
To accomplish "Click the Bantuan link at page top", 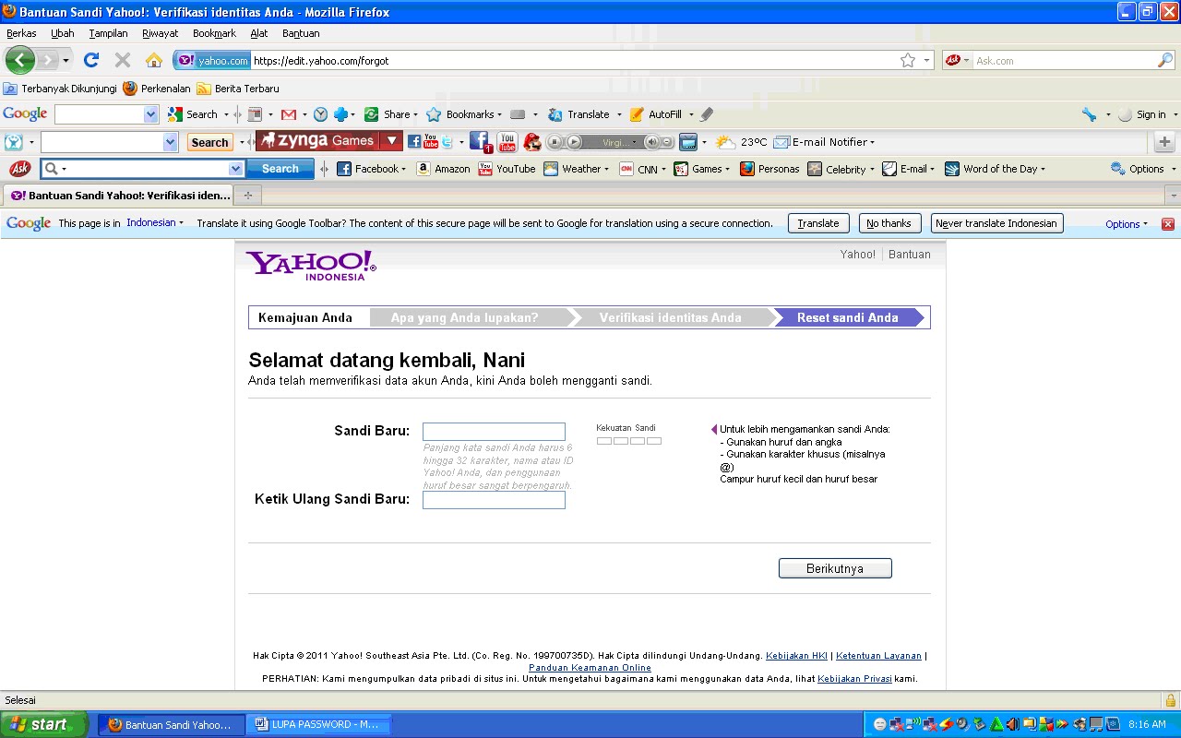I will coord(910,255).
